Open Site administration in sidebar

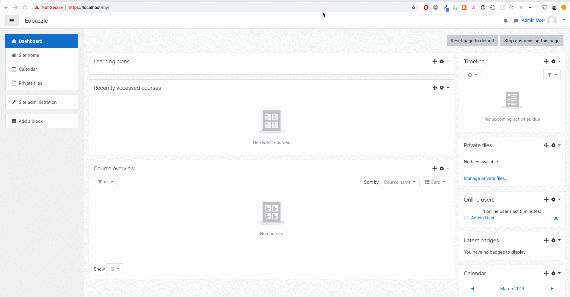[42, 102]
